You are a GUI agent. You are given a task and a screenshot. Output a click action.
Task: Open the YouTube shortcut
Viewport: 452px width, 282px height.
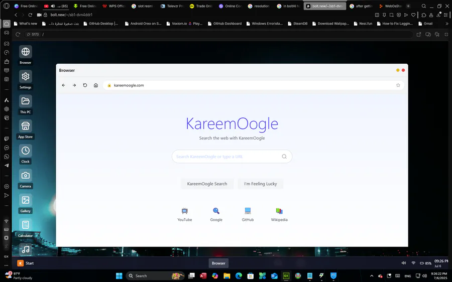[x=184, y=215]
